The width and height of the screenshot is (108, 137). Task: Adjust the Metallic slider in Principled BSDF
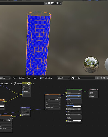coord(74,94)
